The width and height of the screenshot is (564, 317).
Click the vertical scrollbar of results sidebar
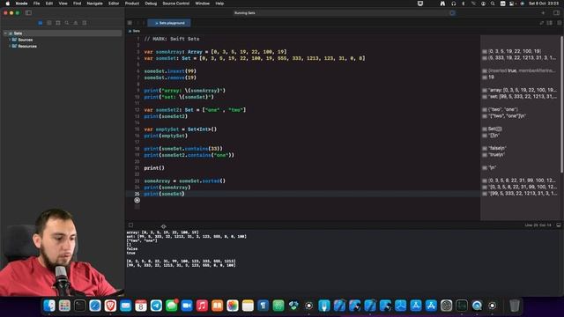[x=562, y=104]
